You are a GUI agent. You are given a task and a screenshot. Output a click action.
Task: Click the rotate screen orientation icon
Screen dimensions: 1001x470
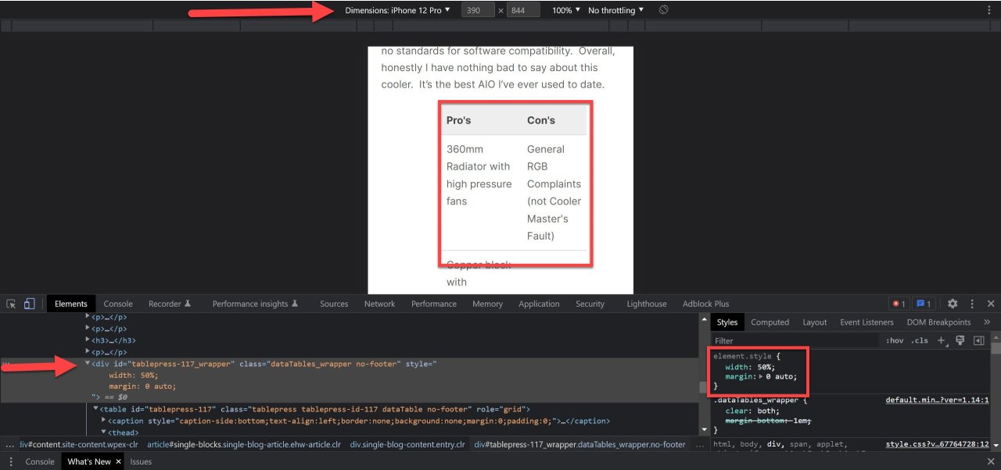tap(663, 10)
